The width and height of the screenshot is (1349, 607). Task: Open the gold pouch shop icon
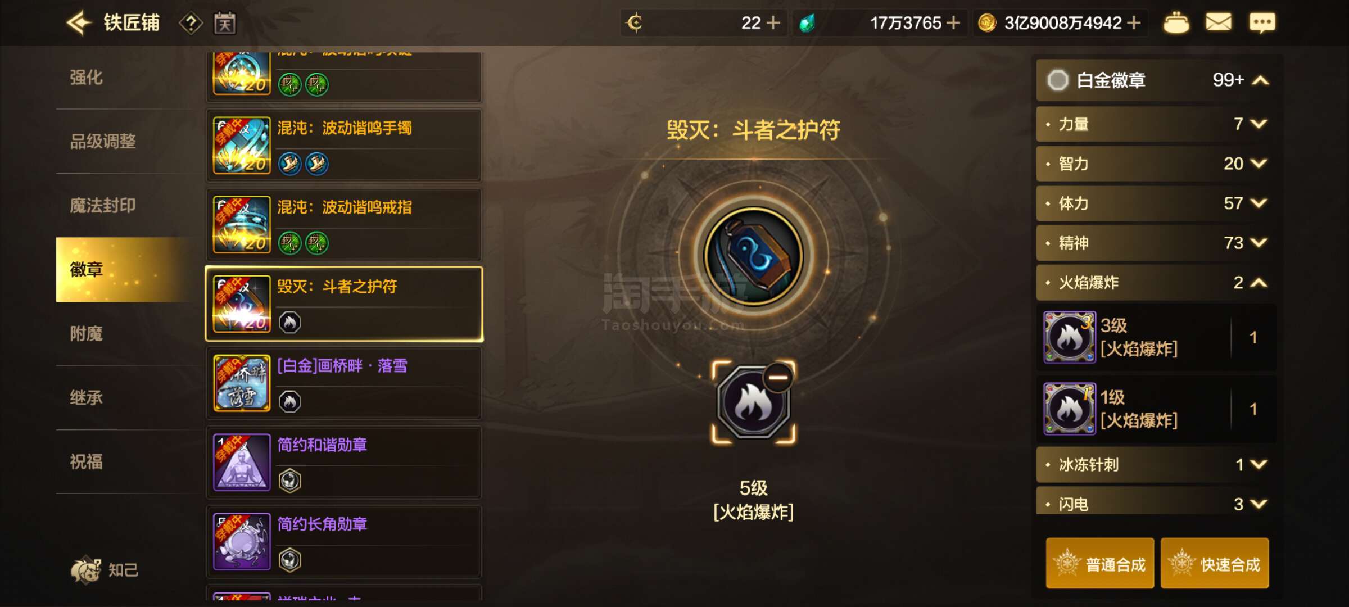point(1176,23)
